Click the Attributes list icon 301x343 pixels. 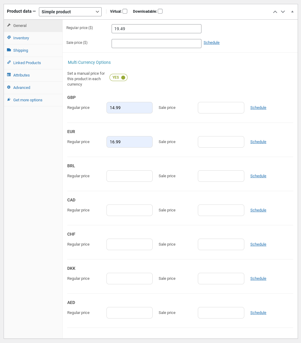pos(9,75)
